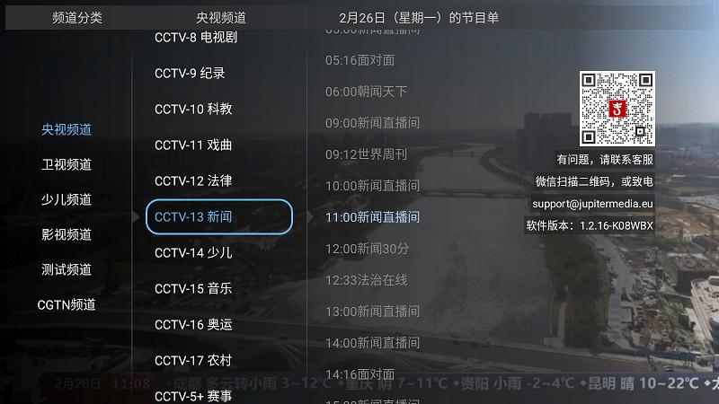The height and width of the screenshot is (404, 719).
Task: Select 央视频道 in the category list
Action: click(67, 129)
